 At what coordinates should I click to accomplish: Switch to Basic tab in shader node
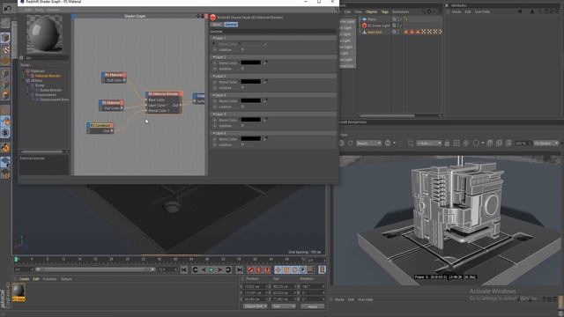click(x=216, y=25)
